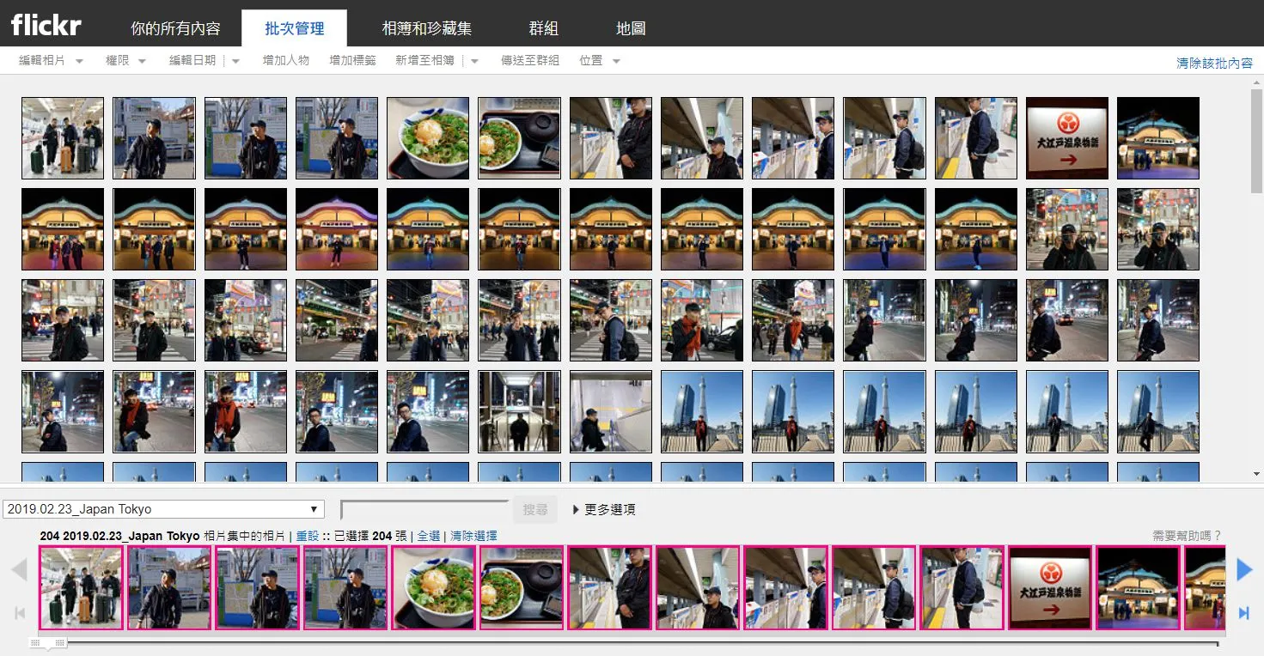1264x656 pixels.
Task: Click the 增加人物 toolbar item
Action: 286,60
